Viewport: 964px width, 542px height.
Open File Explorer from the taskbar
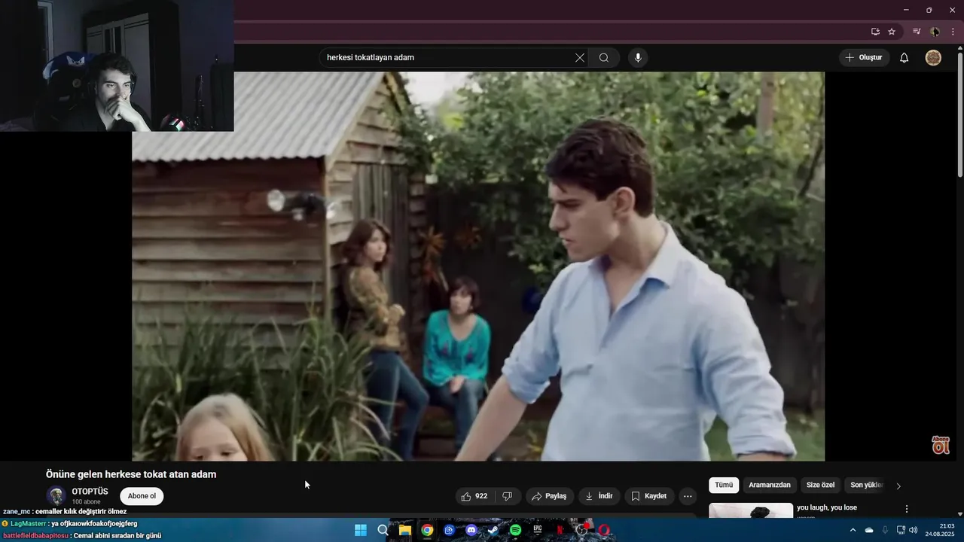[x=404, y=530]
